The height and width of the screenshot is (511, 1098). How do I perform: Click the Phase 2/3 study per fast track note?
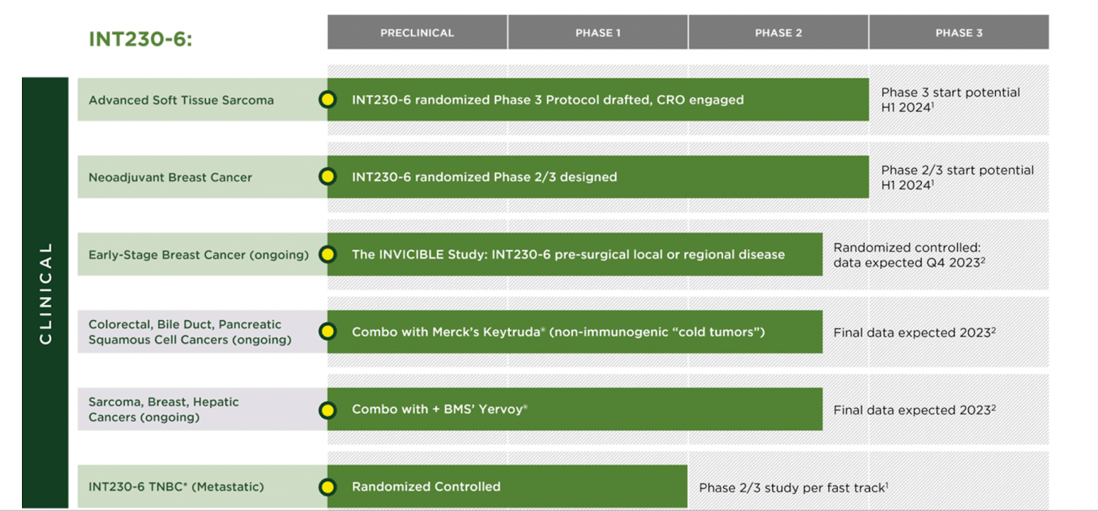click(793, 488)
